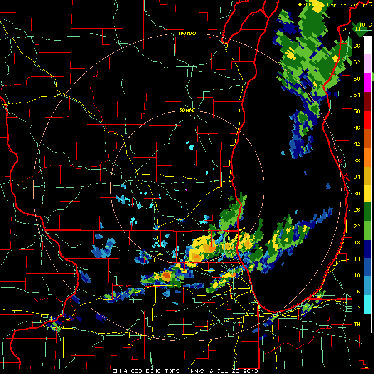The width and height of the screenshot is (374, 374).
Task: Click legend value "34"
Action: [x=357, y=177]
